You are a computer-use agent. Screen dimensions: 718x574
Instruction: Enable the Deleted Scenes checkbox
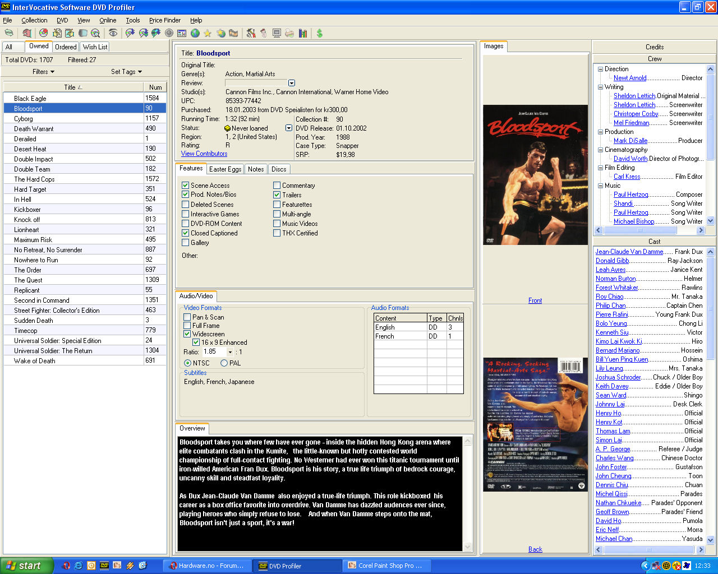tap(186, 205)
